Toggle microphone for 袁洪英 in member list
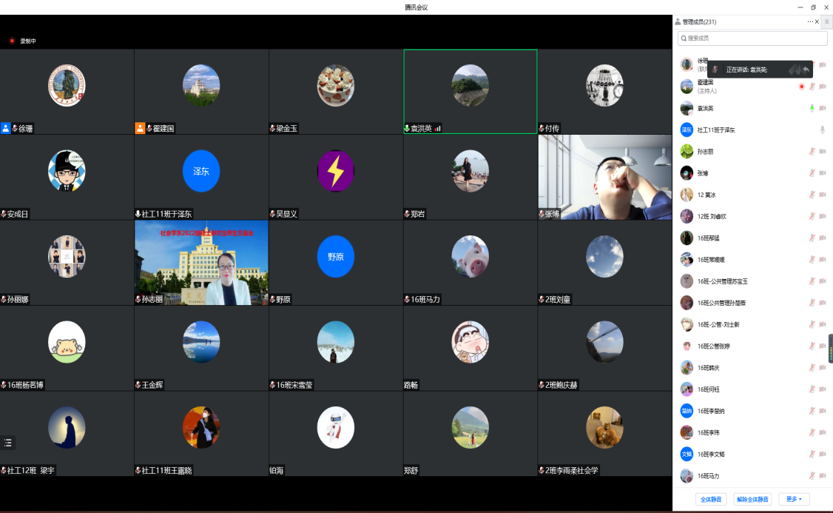 coord(812,108)
